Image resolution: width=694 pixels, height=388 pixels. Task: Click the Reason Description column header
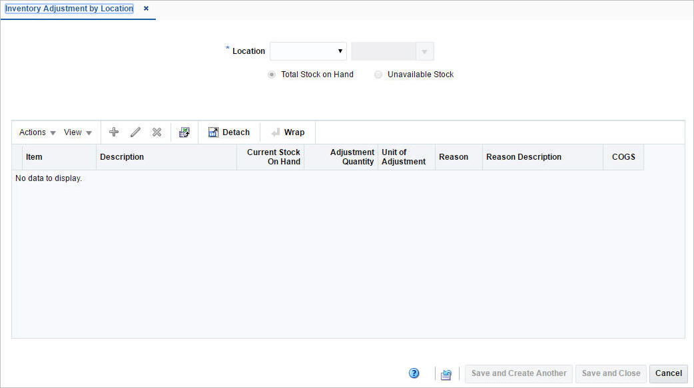543,157
